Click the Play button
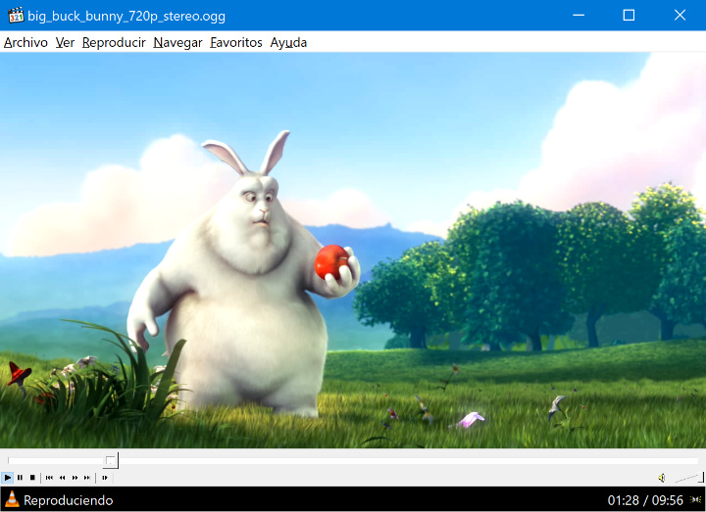Image resolution: width=706 pixels, height=512 pixels. click(8, 478)
